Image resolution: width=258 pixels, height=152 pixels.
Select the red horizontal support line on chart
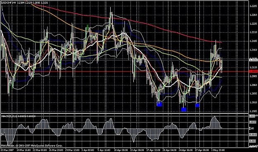tap(125, 71)
